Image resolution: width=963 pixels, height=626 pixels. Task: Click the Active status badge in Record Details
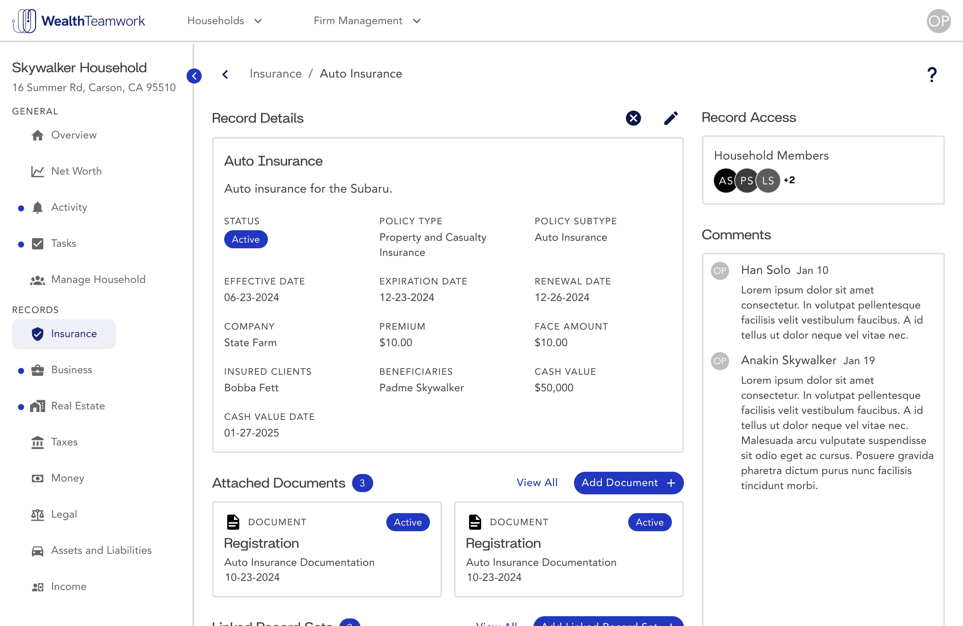[x=246, y=239]
